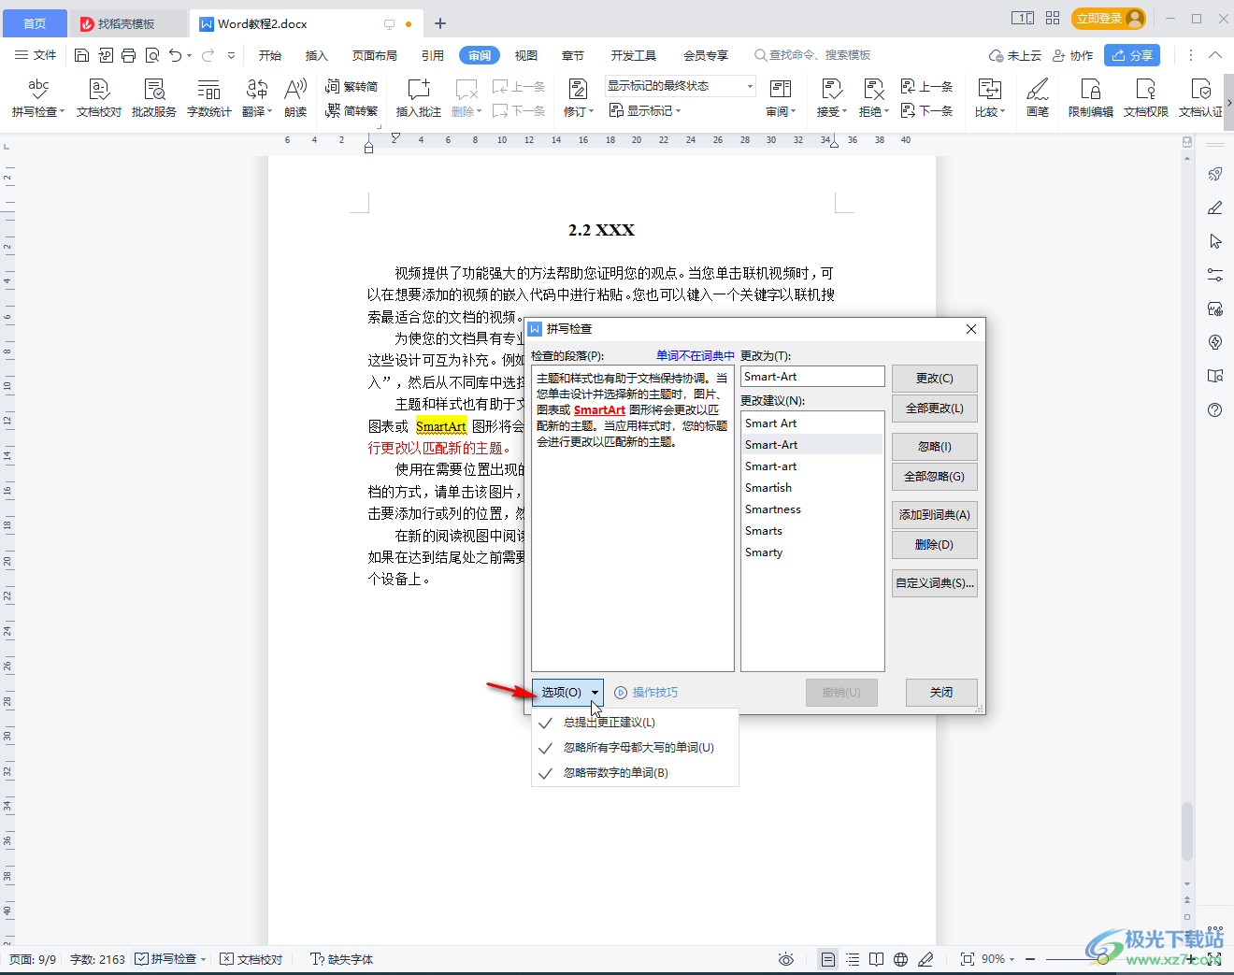Toggle reading mode book icon
The width and height of the screenshot is (1234, 975).
(x=876, y=959)
